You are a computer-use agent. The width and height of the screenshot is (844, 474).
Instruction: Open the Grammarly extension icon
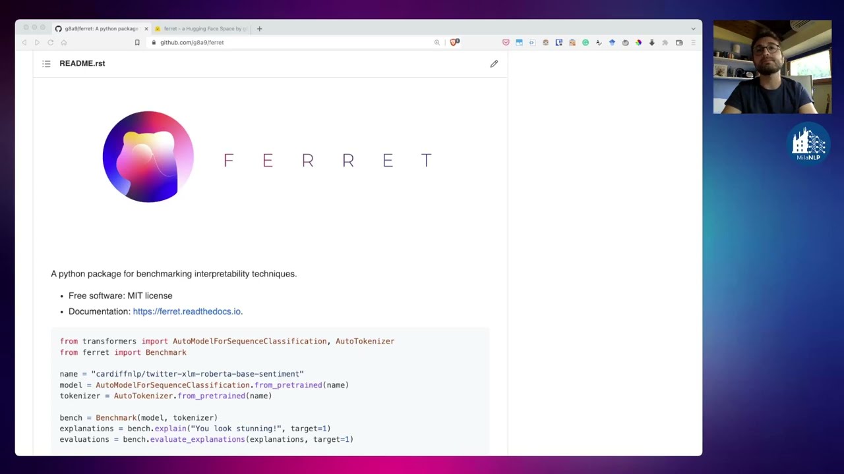point(586,42)
